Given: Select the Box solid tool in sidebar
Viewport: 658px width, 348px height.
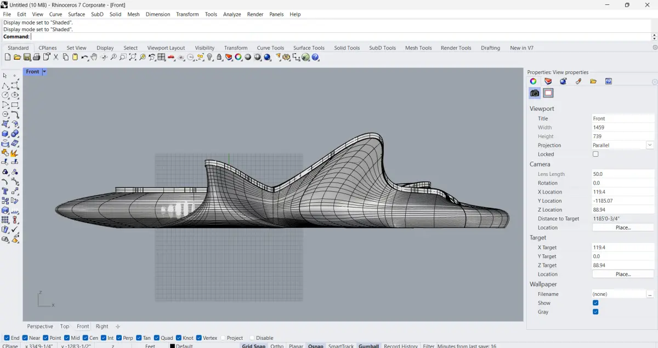Looking at the screenshot, I should tap(5, 133).
